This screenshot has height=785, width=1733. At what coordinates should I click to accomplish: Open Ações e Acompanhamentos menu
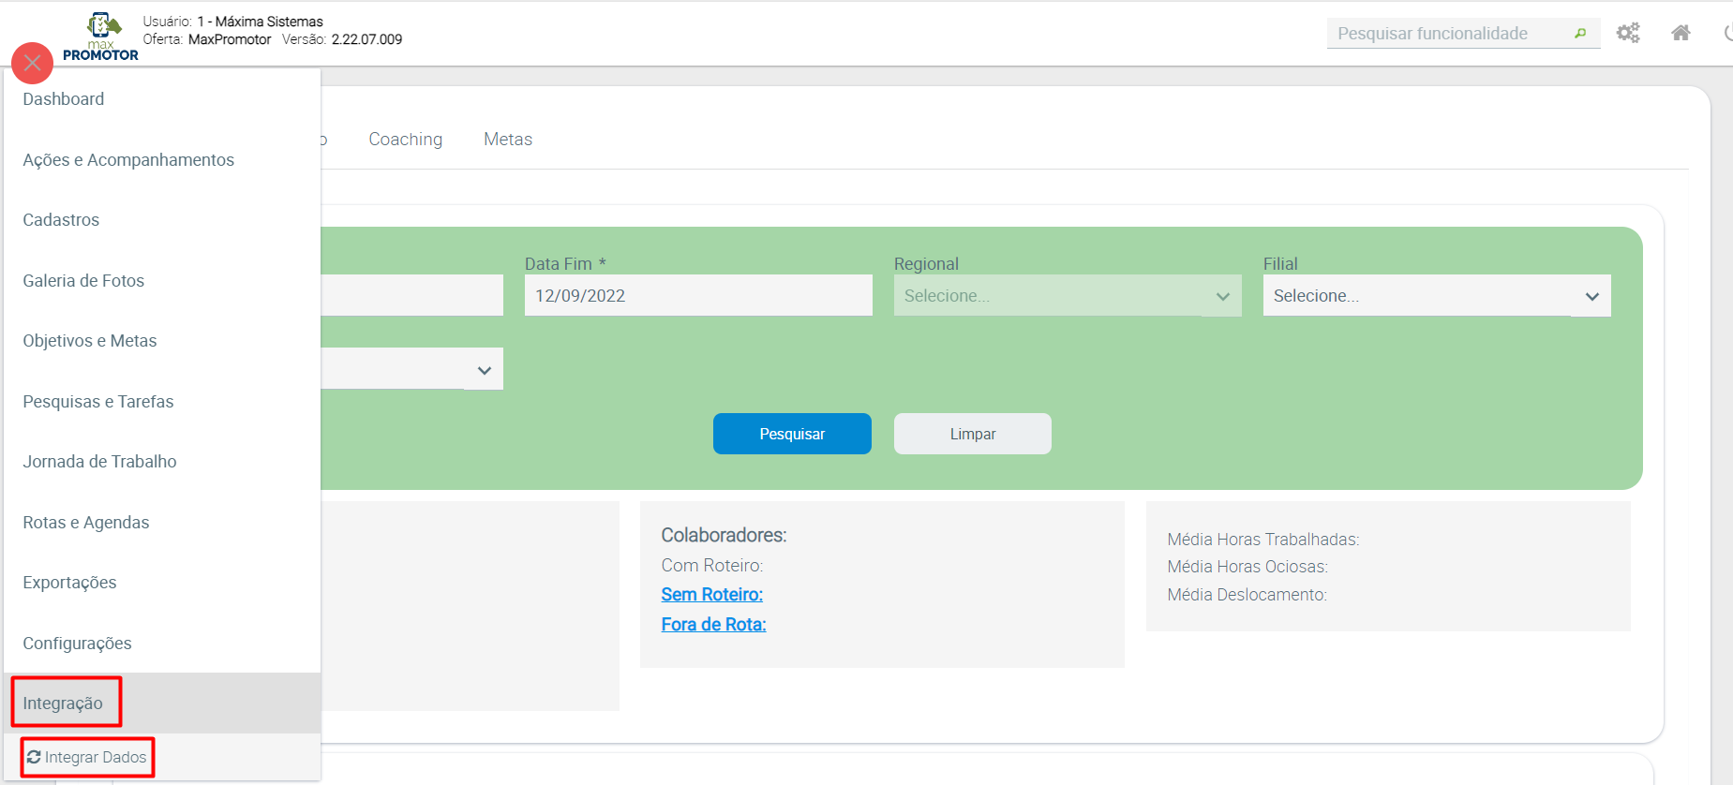pyautogui.click(x=162, y=160)
